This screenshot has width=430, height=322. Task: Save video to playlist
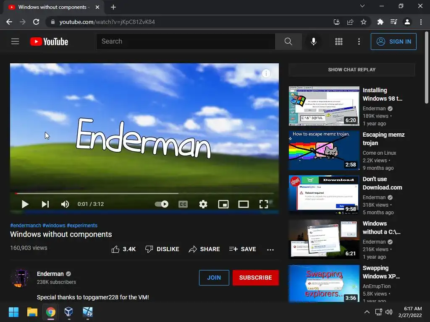click(x=243, y=249)
